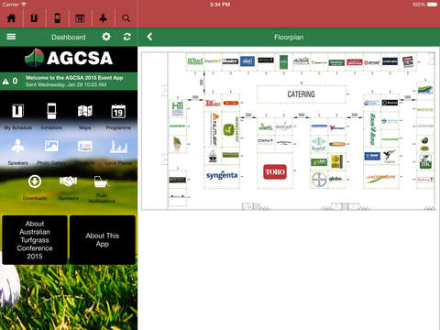
Task: Select the Toro booth on the floorplan
Action: pos(275,171)
